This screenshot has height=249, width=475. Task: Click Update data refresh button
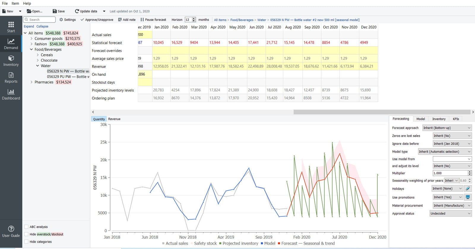pos(86,11)
